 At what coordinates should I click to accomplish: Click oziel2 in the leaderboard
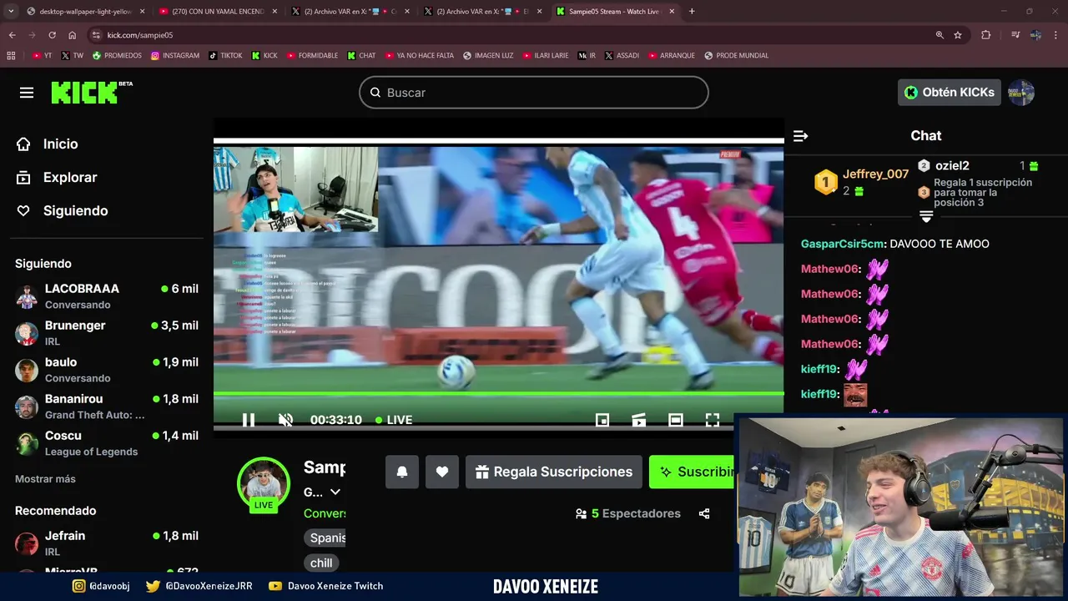(x=952, y=166)
